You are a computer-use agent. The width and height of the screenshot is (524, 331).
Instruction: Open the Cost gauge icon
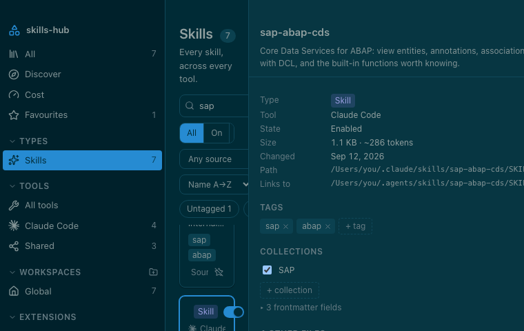click(x=14, y=94)
